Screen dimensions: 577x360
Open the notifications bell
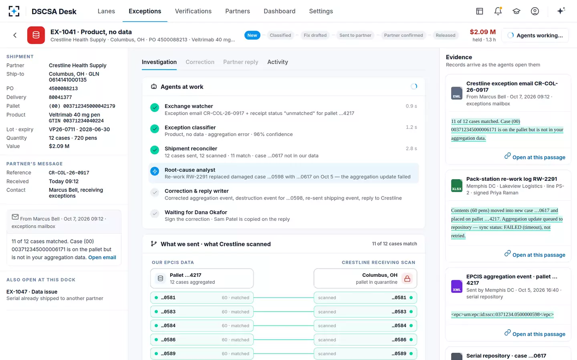(498, 11)
